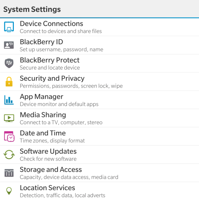
Task: Click the Media Sharing play screen icon
Action: tap(9, 118)
